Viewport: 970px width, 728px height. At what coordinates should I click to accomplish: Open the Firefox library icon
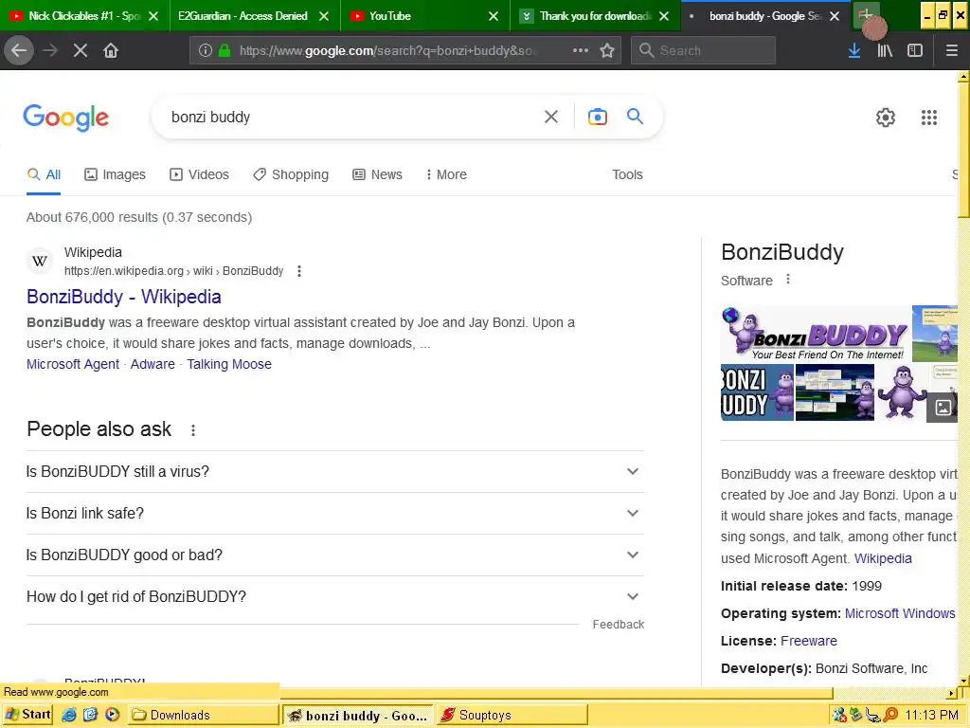[886, 50]
